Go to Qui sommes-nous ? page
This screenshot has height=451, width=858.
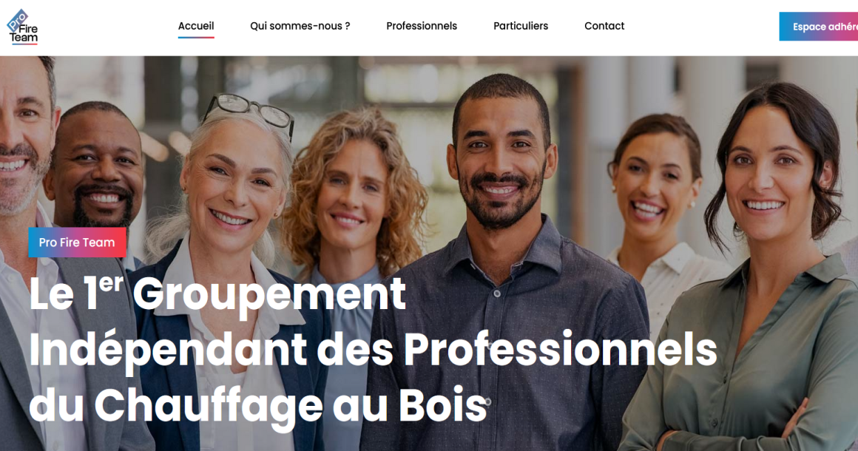tap(300, 26)
